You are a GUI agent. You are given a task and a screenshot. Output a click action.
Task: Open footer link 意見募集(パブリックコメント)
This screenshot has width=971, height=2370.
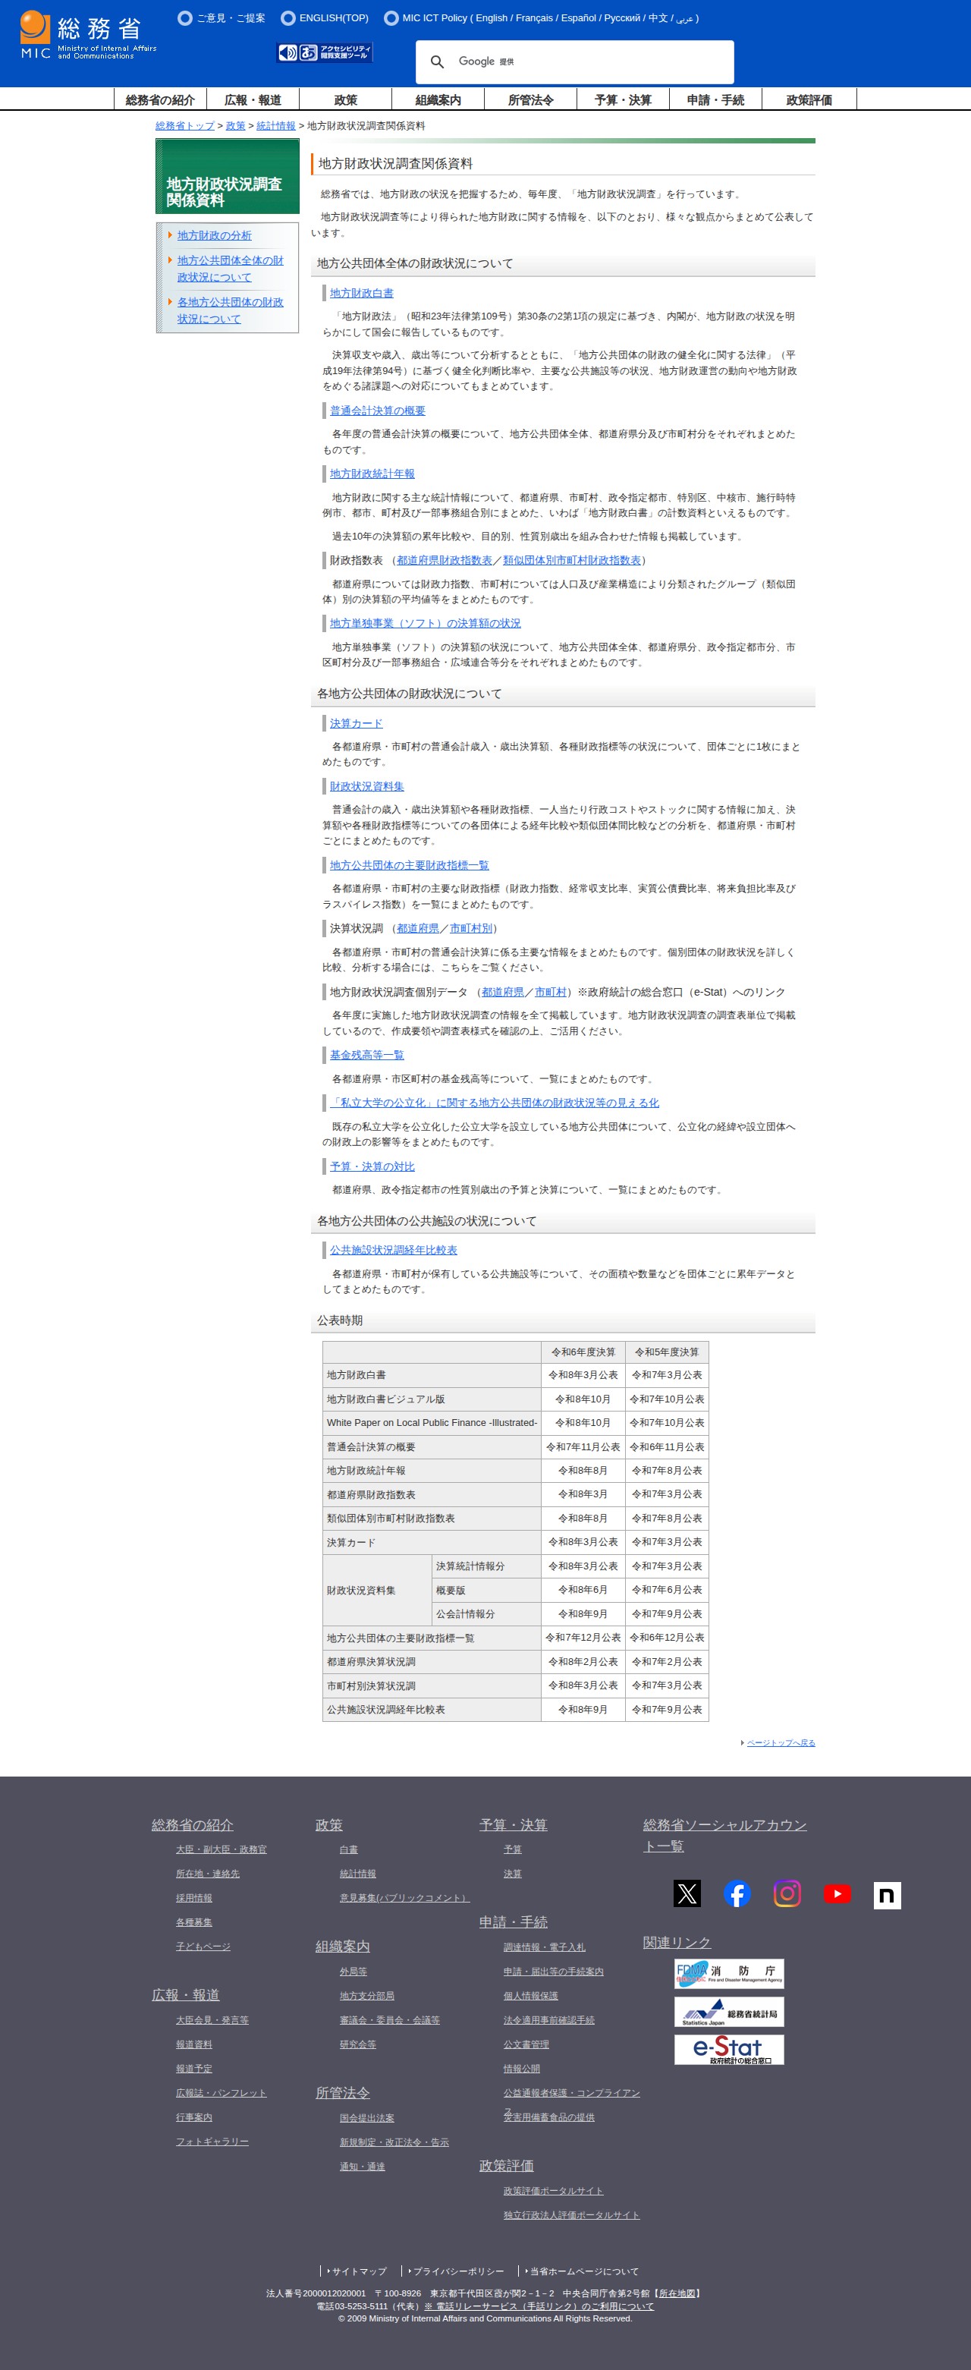(404, 1897)
